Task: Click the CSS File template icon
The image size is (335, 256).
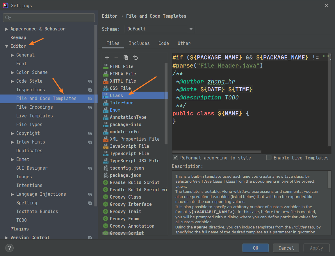Action: [106, 88]
